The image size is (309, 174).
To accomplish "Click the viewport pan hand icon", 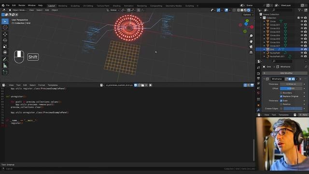I will pyautogui.click(x=251, y=42).
